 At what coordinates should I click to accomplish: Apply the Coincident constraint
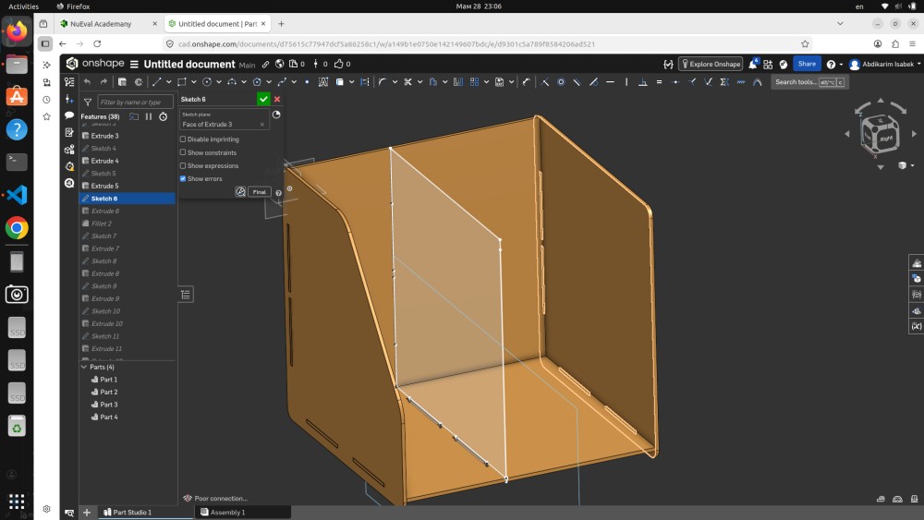pyautogui.click(x=544, y=82)
